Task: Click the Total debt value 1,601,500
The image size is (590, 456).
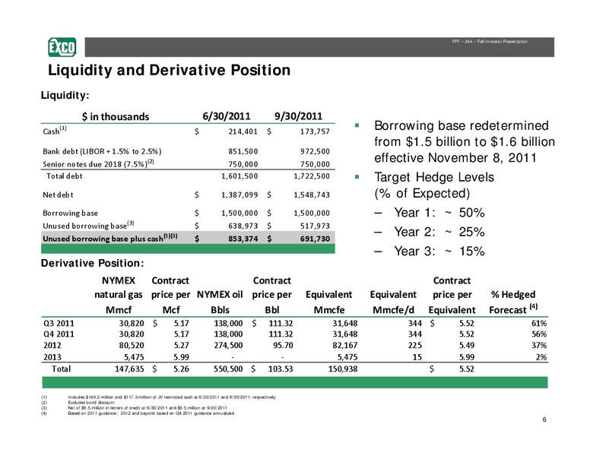Action: 239,176
